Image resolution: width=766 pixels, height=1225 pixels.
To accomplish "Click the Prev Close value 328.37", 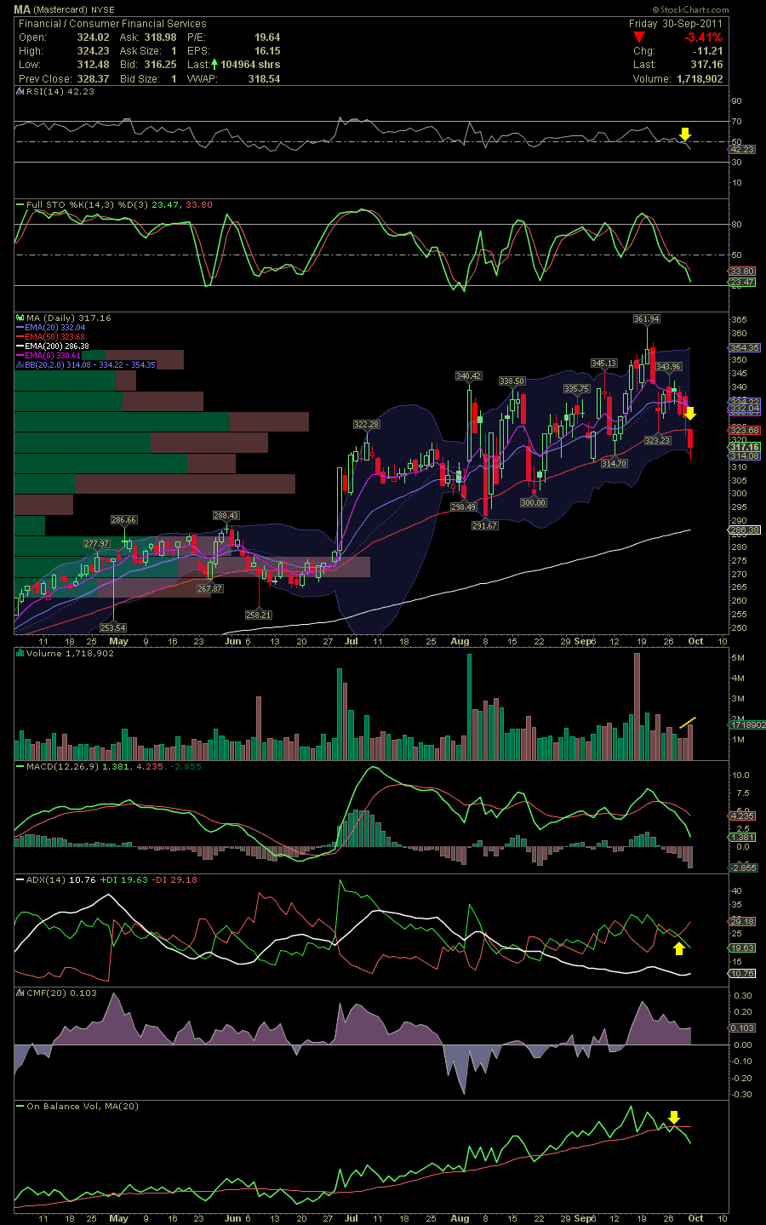I will 94,79.
